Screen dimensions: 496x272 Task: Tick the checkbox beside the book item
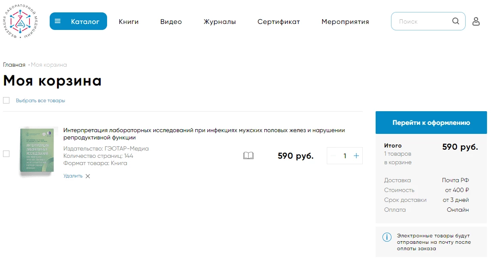(6, 154)
